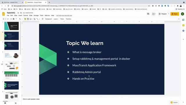Open the Layout dropdown
This screenshot has height=105, width=186.
coord(56,19)
